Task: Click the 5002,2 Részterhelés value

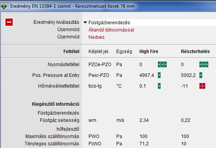Action: pos(188,75)
